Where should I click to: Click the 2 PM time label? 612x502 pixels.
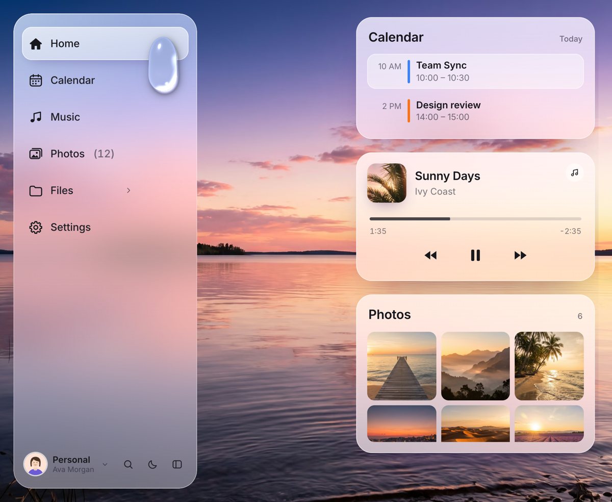click(392, 106)
